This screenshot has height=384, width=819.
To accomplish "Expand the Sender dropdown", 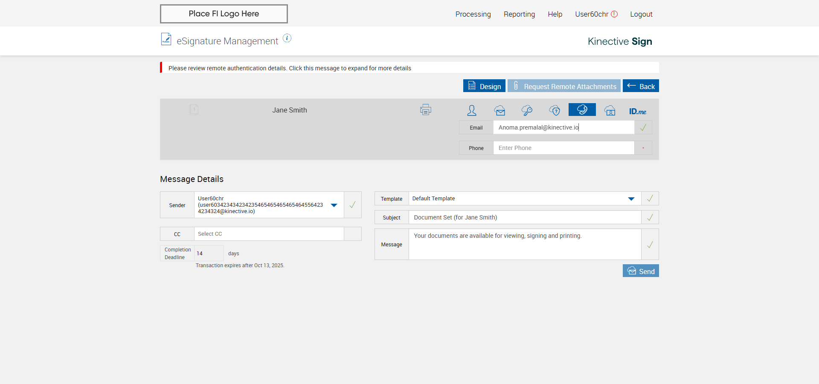I will pos(334,205).
